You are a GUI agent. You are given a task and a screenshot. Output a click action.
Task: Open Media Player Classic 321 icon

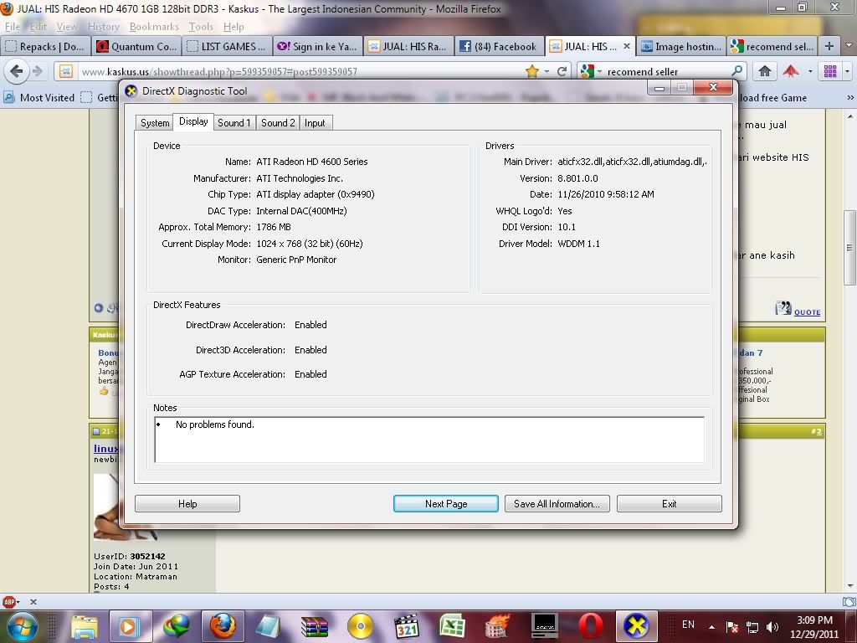[x=407, y=626]
